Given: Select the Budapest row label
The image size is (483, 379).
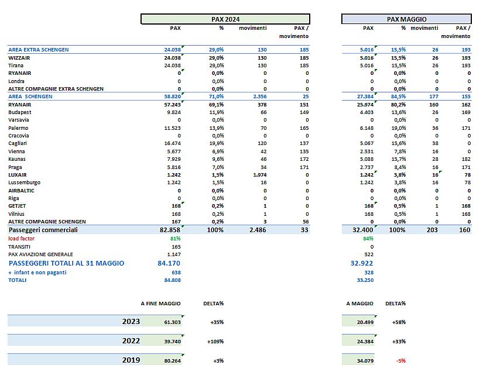Looking at the screenshot, I should click(20, 112).
